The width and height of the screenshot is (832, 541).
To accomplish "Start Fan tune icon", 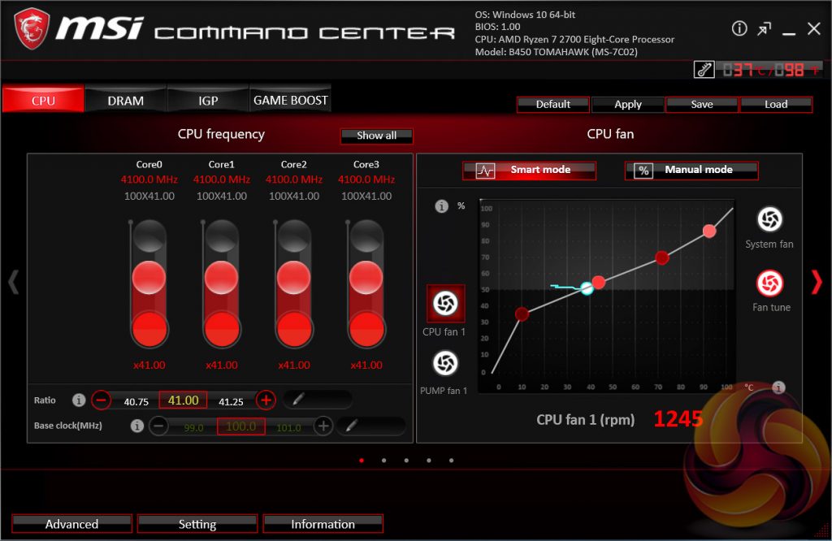I will 769,283.
